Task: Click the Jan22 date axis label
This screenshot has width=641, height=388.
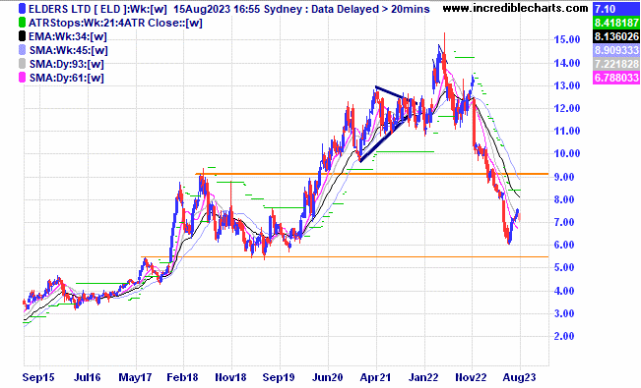Action: click(423, 377)
